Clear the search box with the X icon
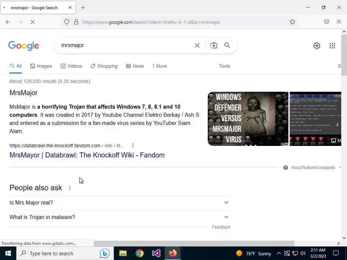Screen dimensions: 347x260 point(197,45)
